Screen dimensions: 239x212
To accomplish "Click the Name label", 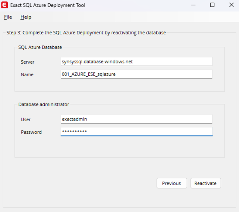I will pyautogui.click(x=27, y=74).
